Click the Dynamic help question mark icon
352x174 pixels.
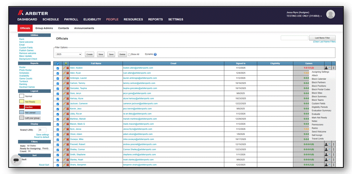[x=155, y=54]
